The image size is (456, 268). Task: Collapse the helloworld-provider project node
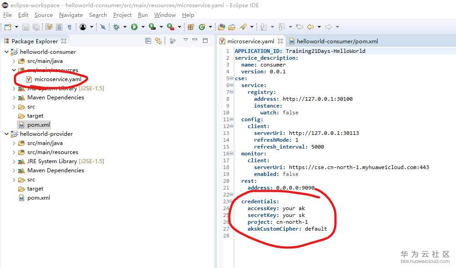coord(6,134)
